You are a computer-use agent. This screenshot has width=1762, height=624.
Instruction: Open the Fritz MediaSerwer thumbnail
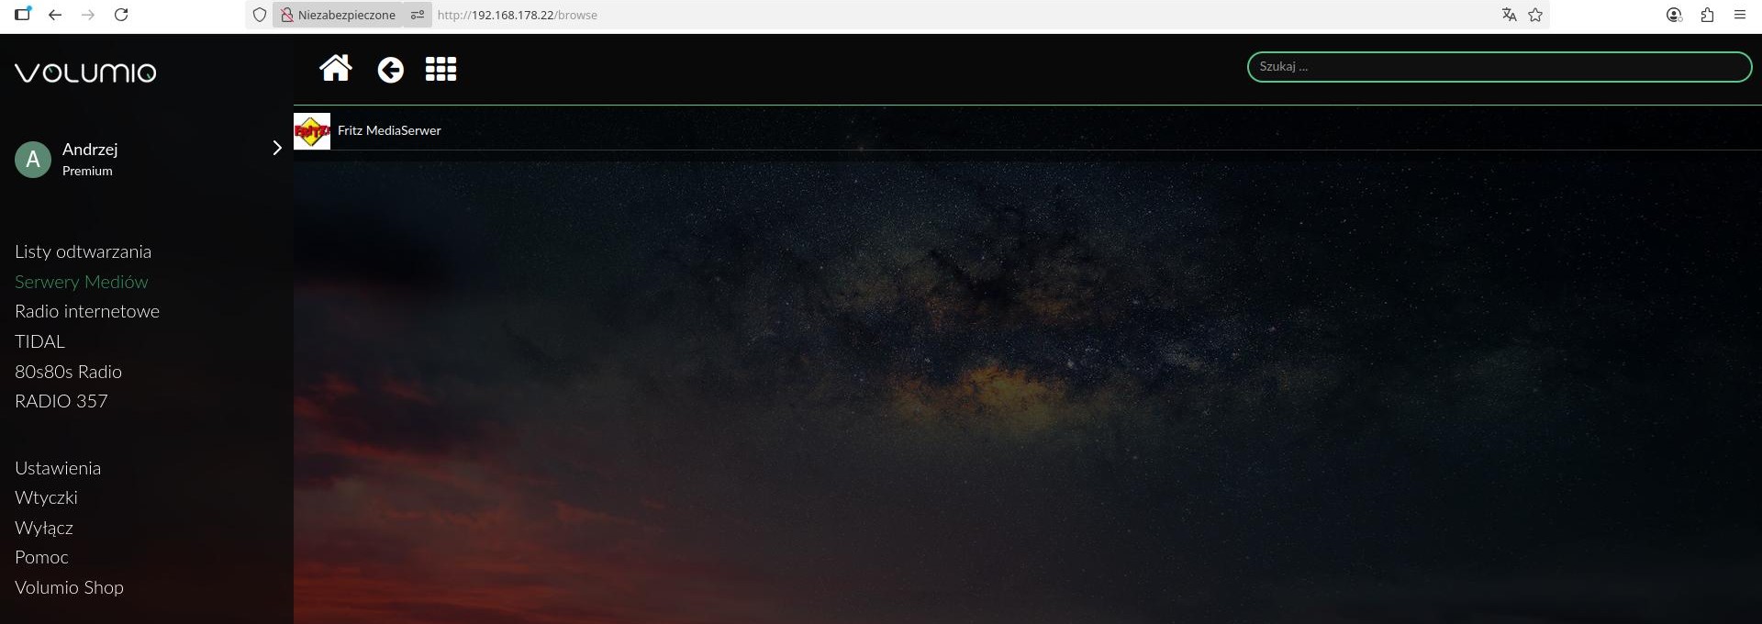(312, 131)
